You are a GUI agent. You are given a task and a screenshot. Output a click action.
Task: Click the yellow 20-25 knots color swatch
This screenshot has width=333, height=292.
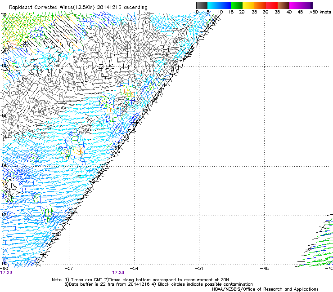(248, 6)
